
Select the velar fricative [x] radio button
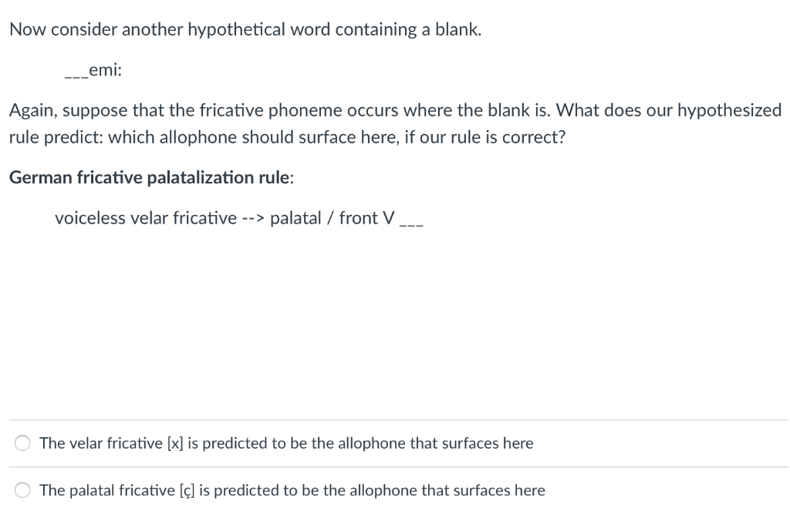tap(22, 443)
